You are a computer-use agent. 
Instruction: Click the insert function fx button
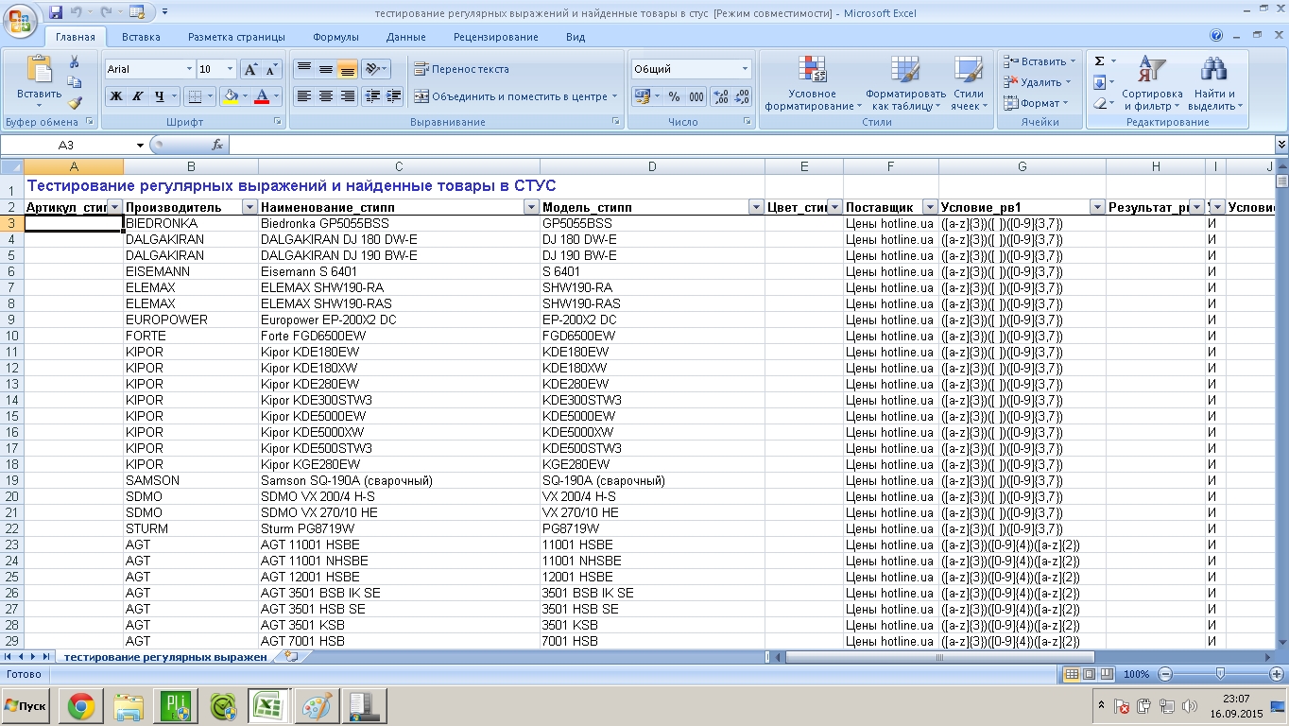[x=217, y=146]
